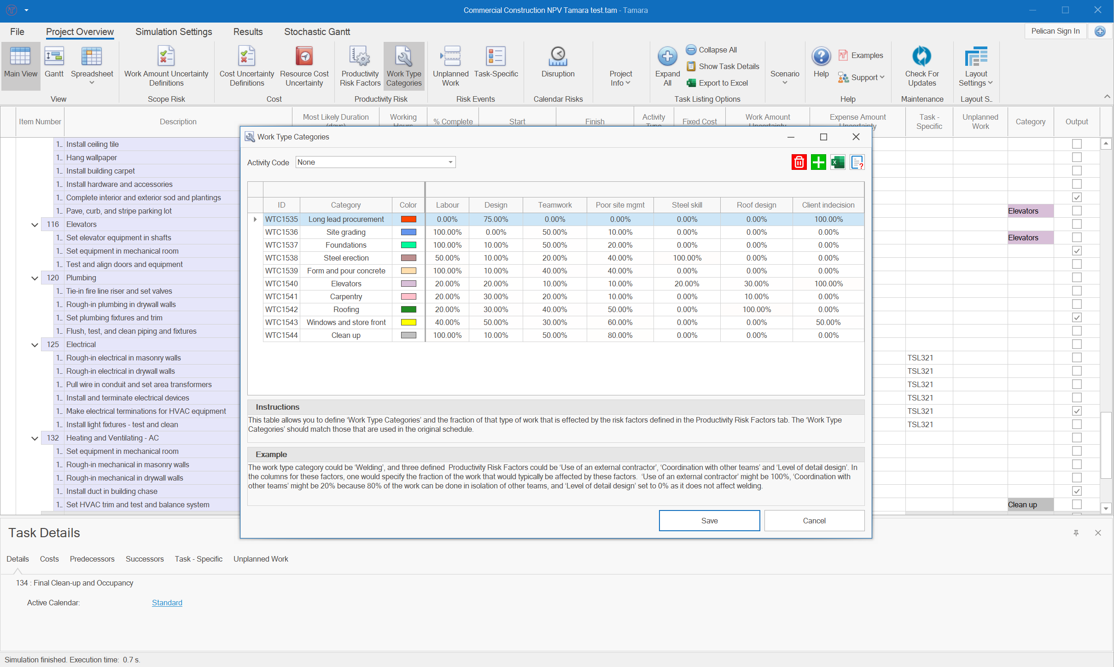
Task: Click the color swatch for Roofing category
Action: pyautogui.click(x=407, y=309)
